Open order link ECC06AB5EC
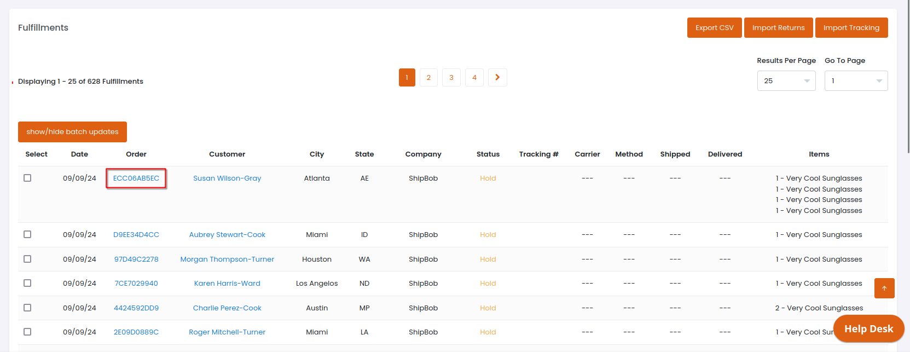910x352 pixels. (x=136, y=178)
